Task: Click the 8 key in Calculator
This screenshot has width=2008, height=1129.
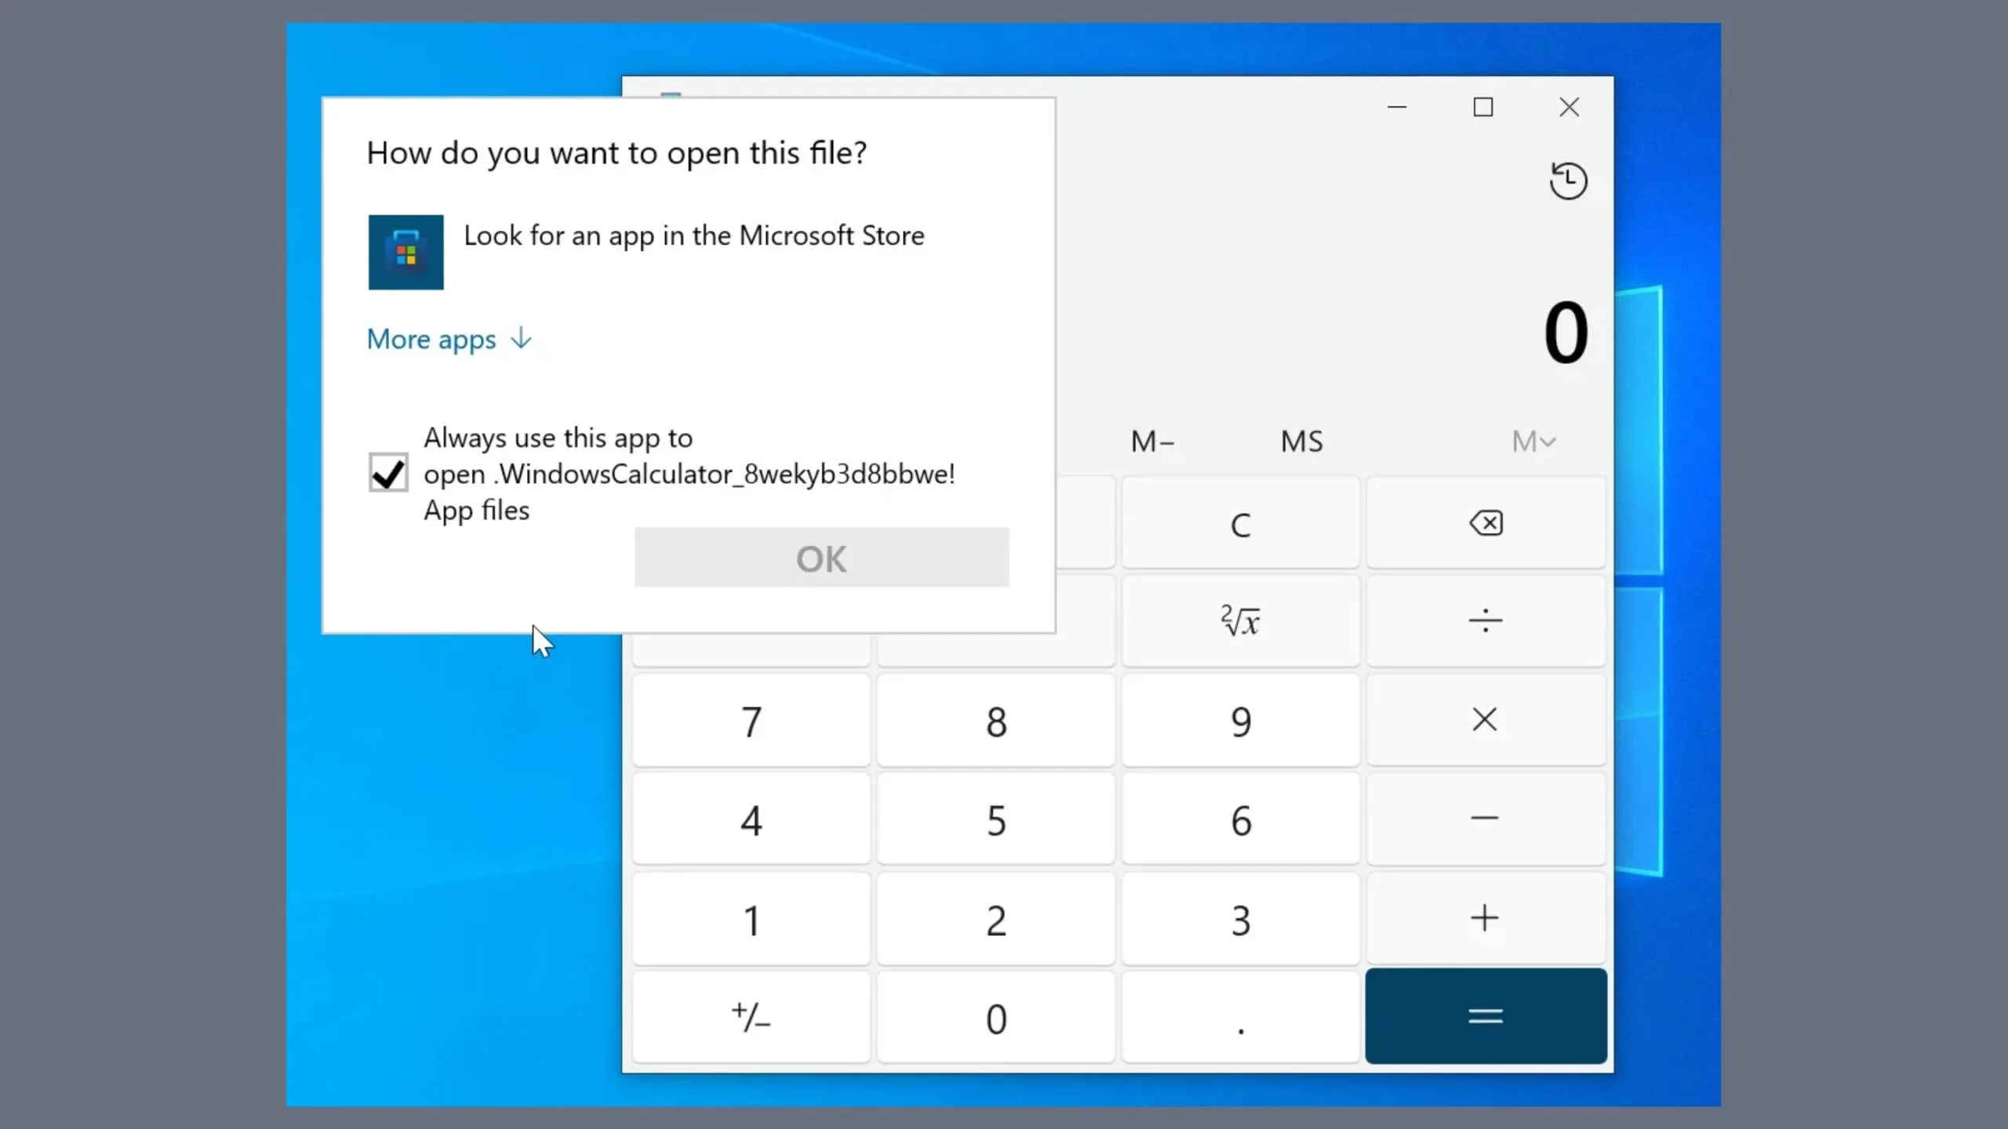Action: point(996,720)
